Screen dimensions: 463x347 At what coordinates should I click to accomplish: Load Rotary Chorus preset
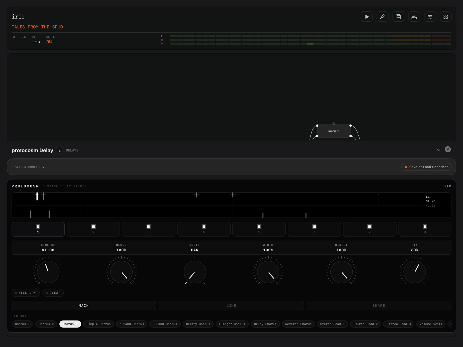[198, 324]
